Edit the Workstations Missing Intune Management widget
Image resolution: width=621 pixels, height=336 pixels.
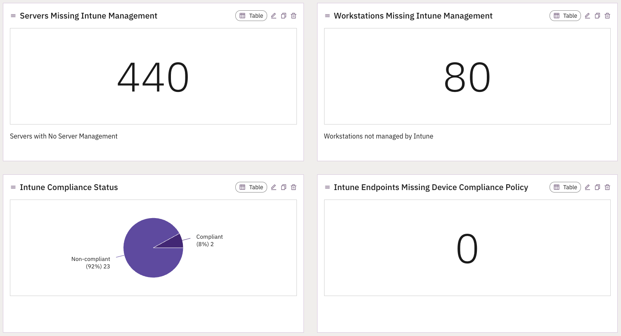tap(587, 16)
